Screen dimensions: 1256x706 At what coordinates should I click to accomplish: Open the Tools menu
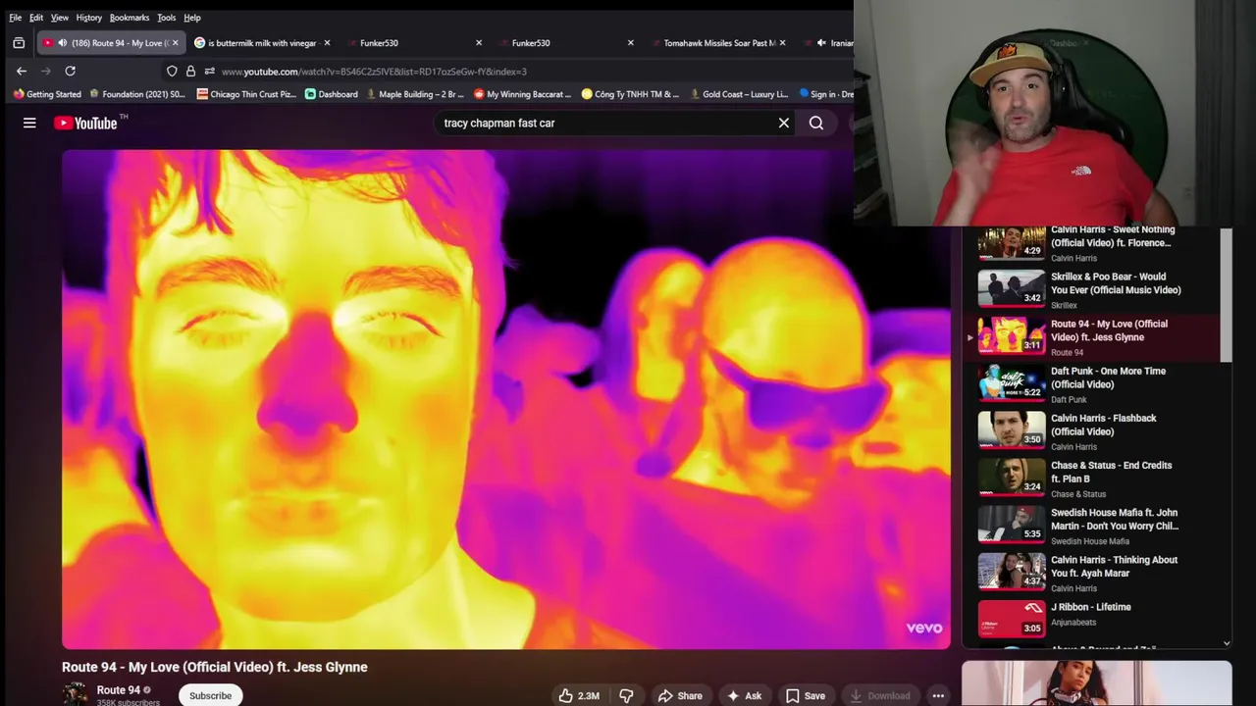[x=167, y=18]
